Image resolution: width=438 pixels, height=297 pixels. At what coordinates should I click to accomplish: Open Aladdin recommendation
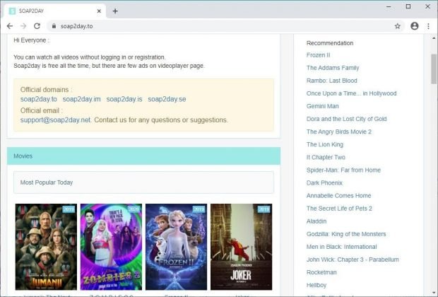(x=316, y=221)
